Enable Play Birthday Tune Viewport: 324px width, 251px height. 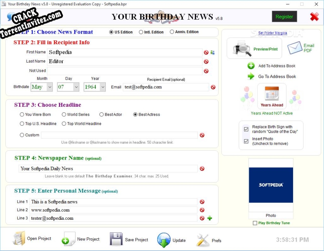click(255, 223)
